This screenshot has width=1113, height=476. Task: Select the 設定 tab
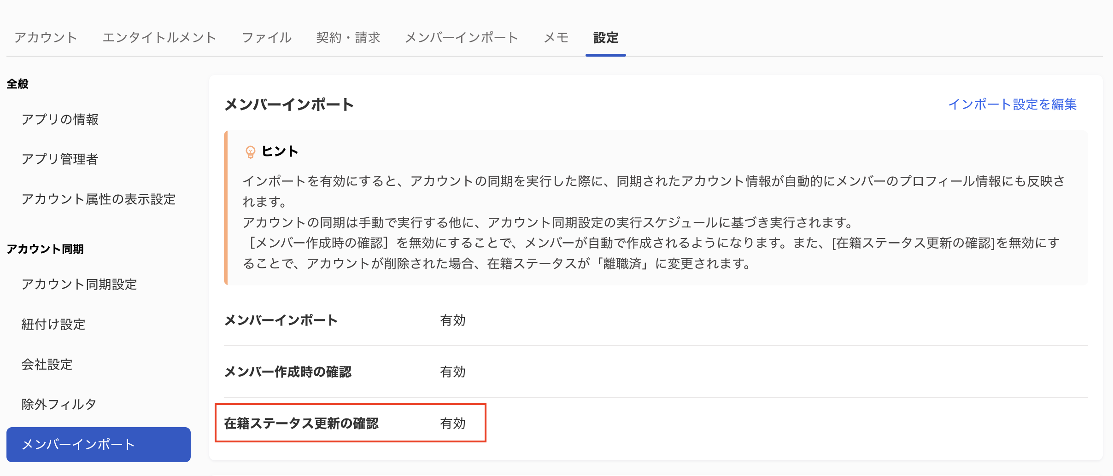click(606, 37)
